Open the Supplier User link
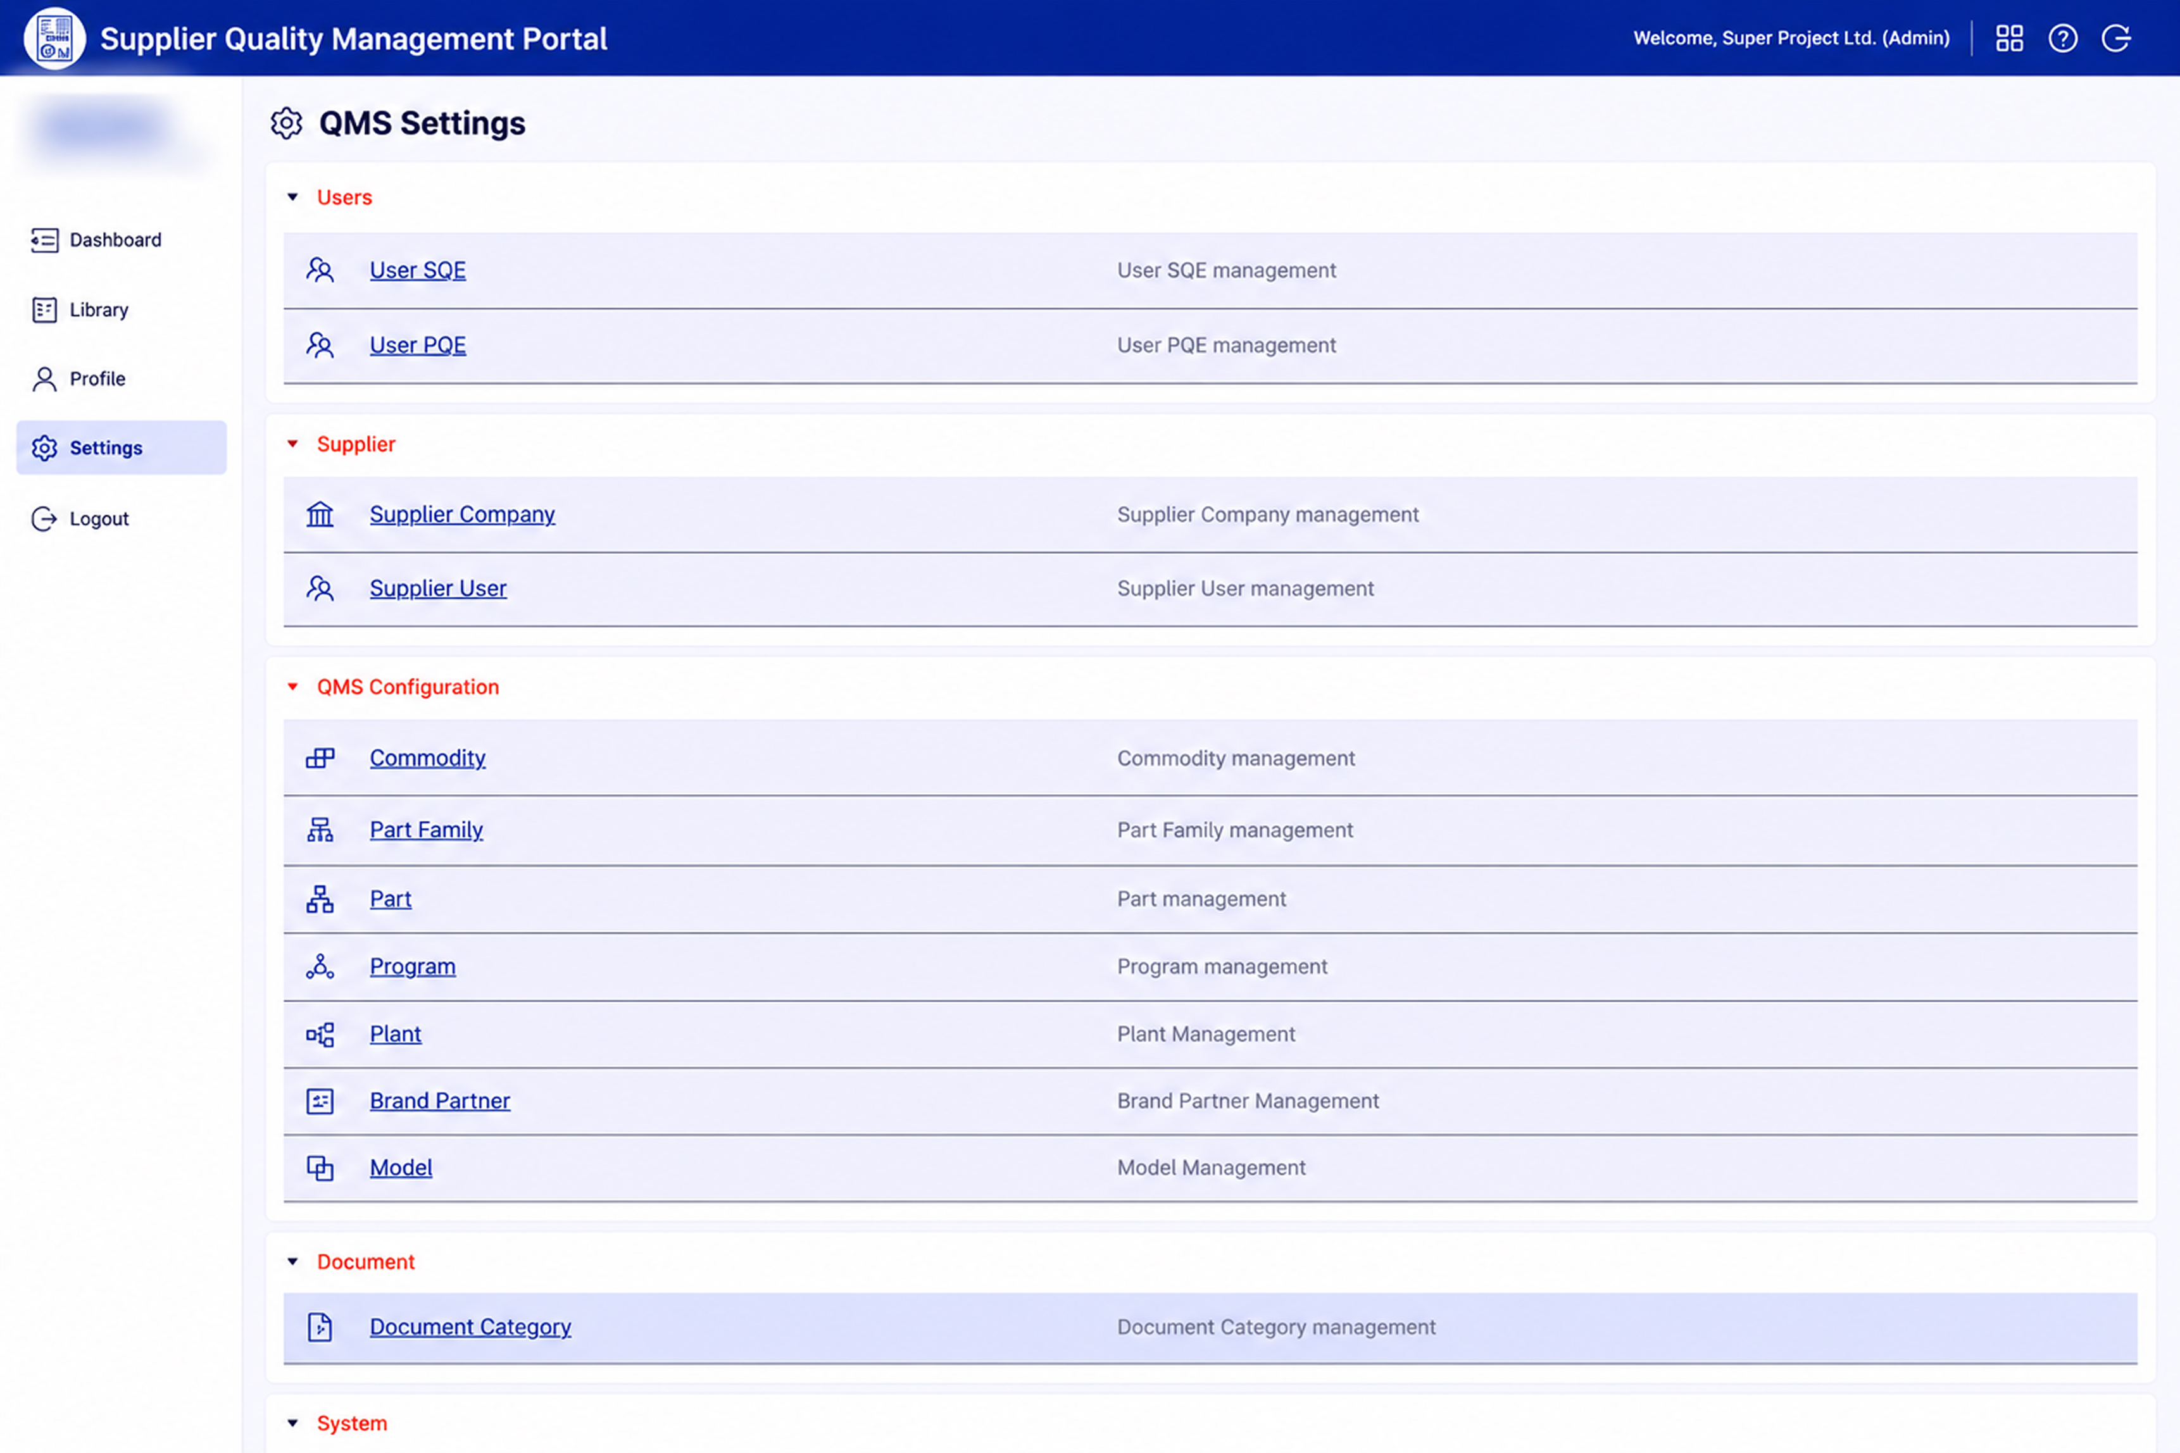This screenshot has width=2180, height=1453. point(439,589)
